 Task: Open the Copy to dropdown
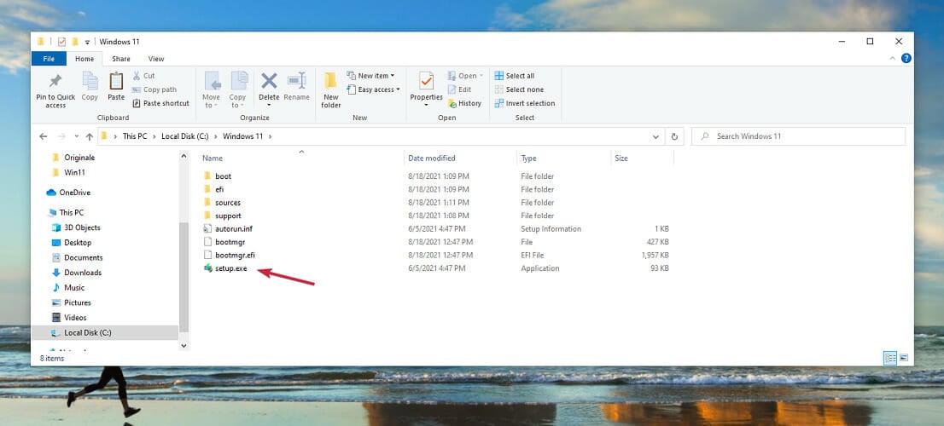tap(238, 89)
